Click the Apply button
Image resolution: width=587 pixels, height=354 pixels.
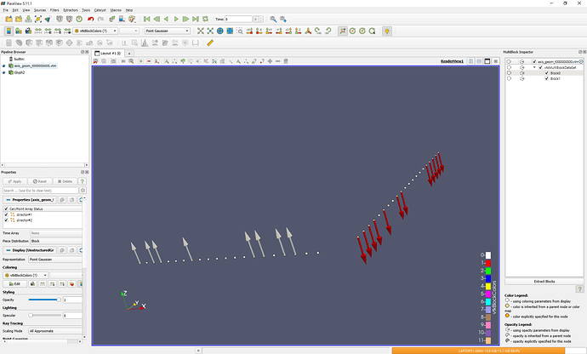pyautogui.click(x=15, y=181)
